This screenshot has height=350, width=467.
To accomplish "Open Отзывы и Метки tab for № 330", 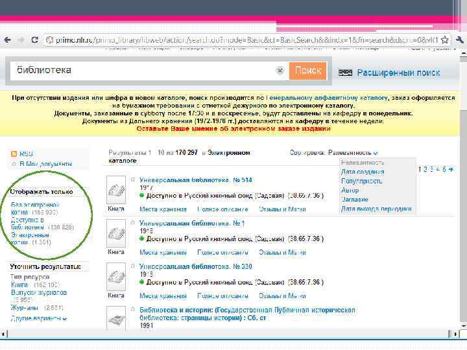I will [x=282, y=296].
